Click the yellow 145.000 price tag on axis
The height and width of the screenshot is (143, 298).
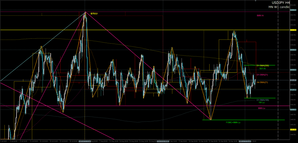pyautogui.click(x=293, y=130)
